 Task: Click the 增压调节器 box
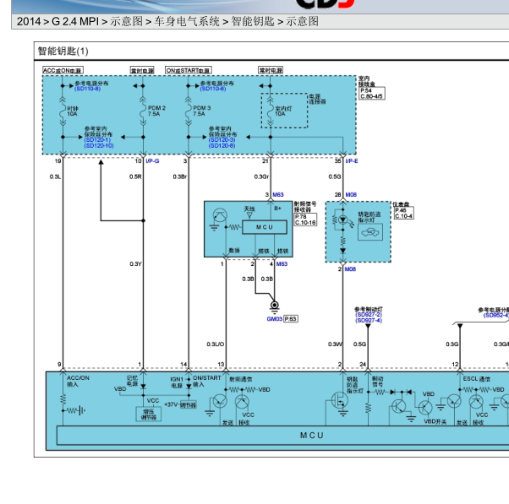point(149,415)
